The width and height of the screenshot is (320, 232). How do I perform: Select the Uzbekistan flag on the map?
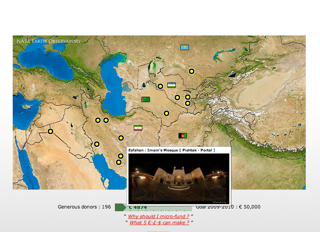pos(172,85)
